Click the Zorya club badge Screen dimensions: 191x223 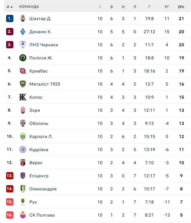(23, 110)
